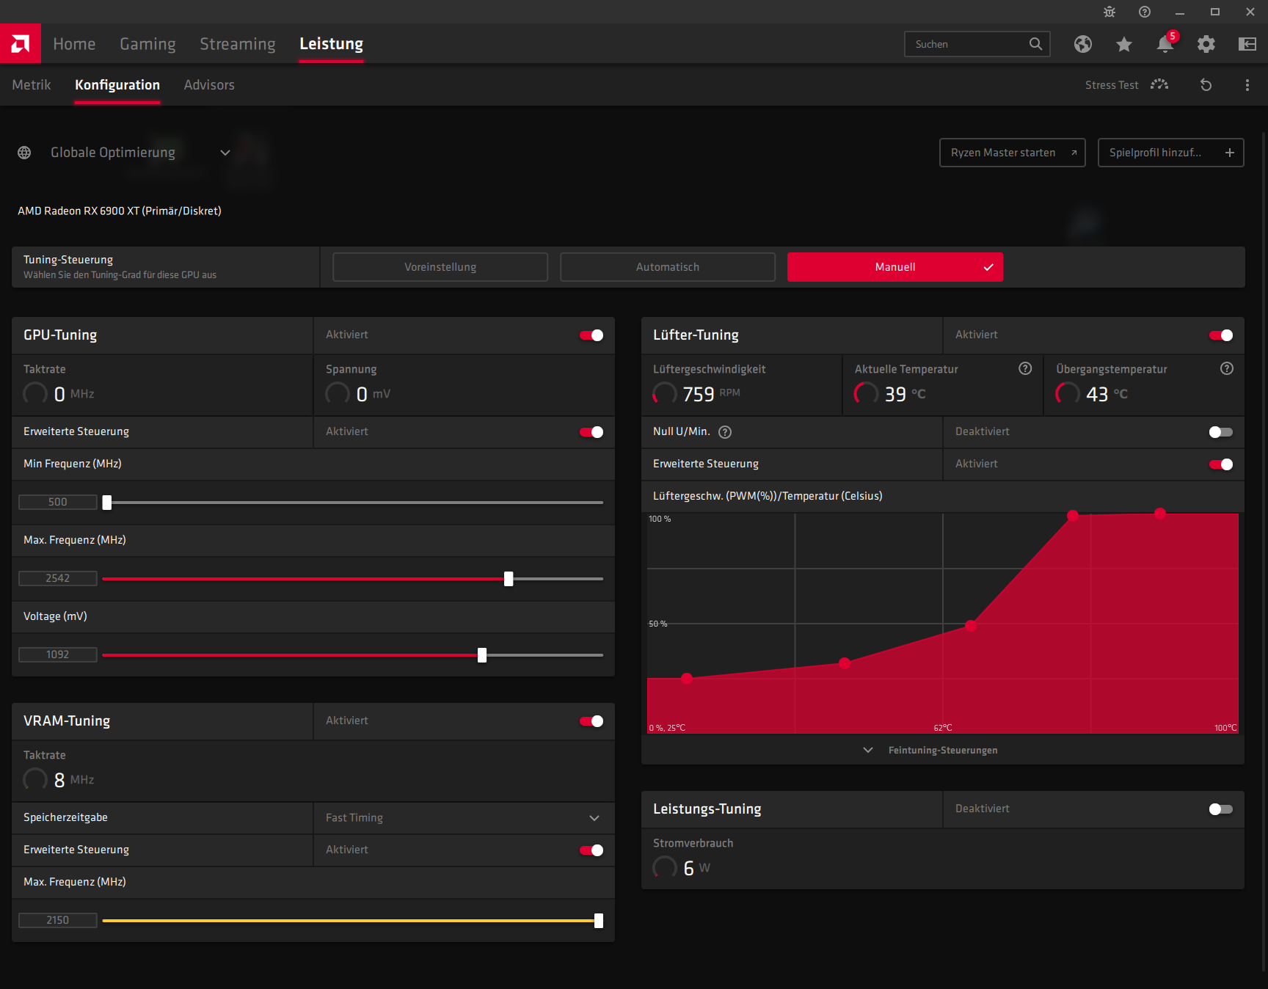1268x989 pixels.
Task: Select Manuell tuning mode
Action: [895, 267]
